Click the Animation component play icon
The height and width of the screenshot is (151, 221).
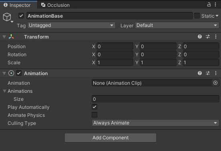pos(11,73)
